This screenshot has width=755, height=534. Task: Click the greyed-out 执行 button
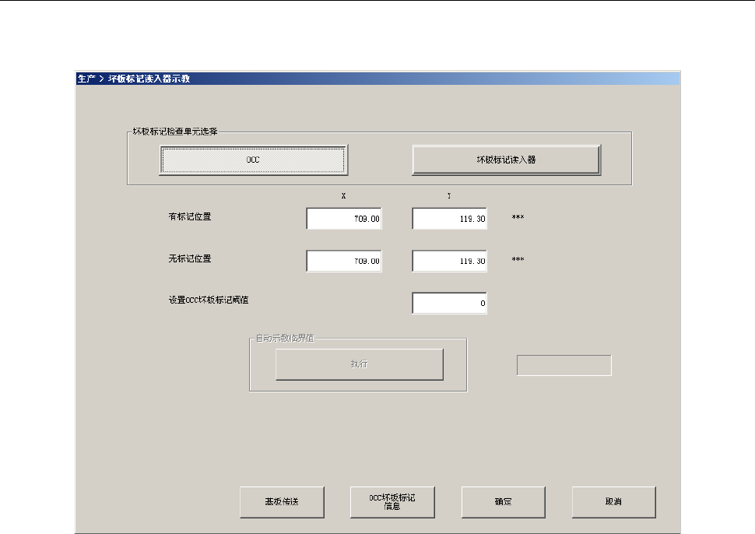pos(359,364)
